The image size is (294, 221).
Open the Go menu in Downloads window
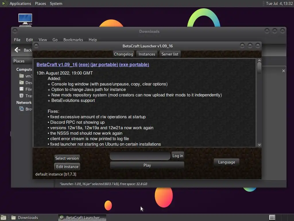click(x=55, y=40)
